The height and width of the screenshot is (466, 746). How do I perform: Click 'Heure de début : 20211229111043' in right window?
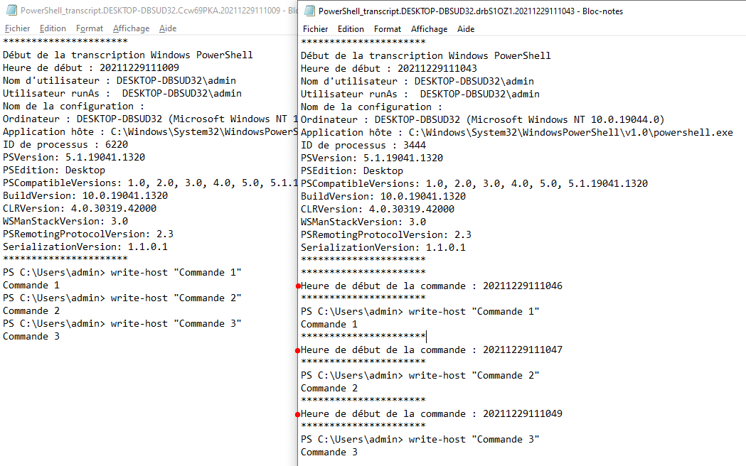tap(389, 68)
